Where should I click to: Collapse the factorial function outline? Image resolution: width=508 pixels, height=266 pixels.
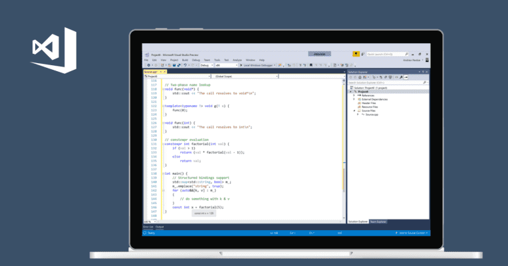tap(163, 144)
